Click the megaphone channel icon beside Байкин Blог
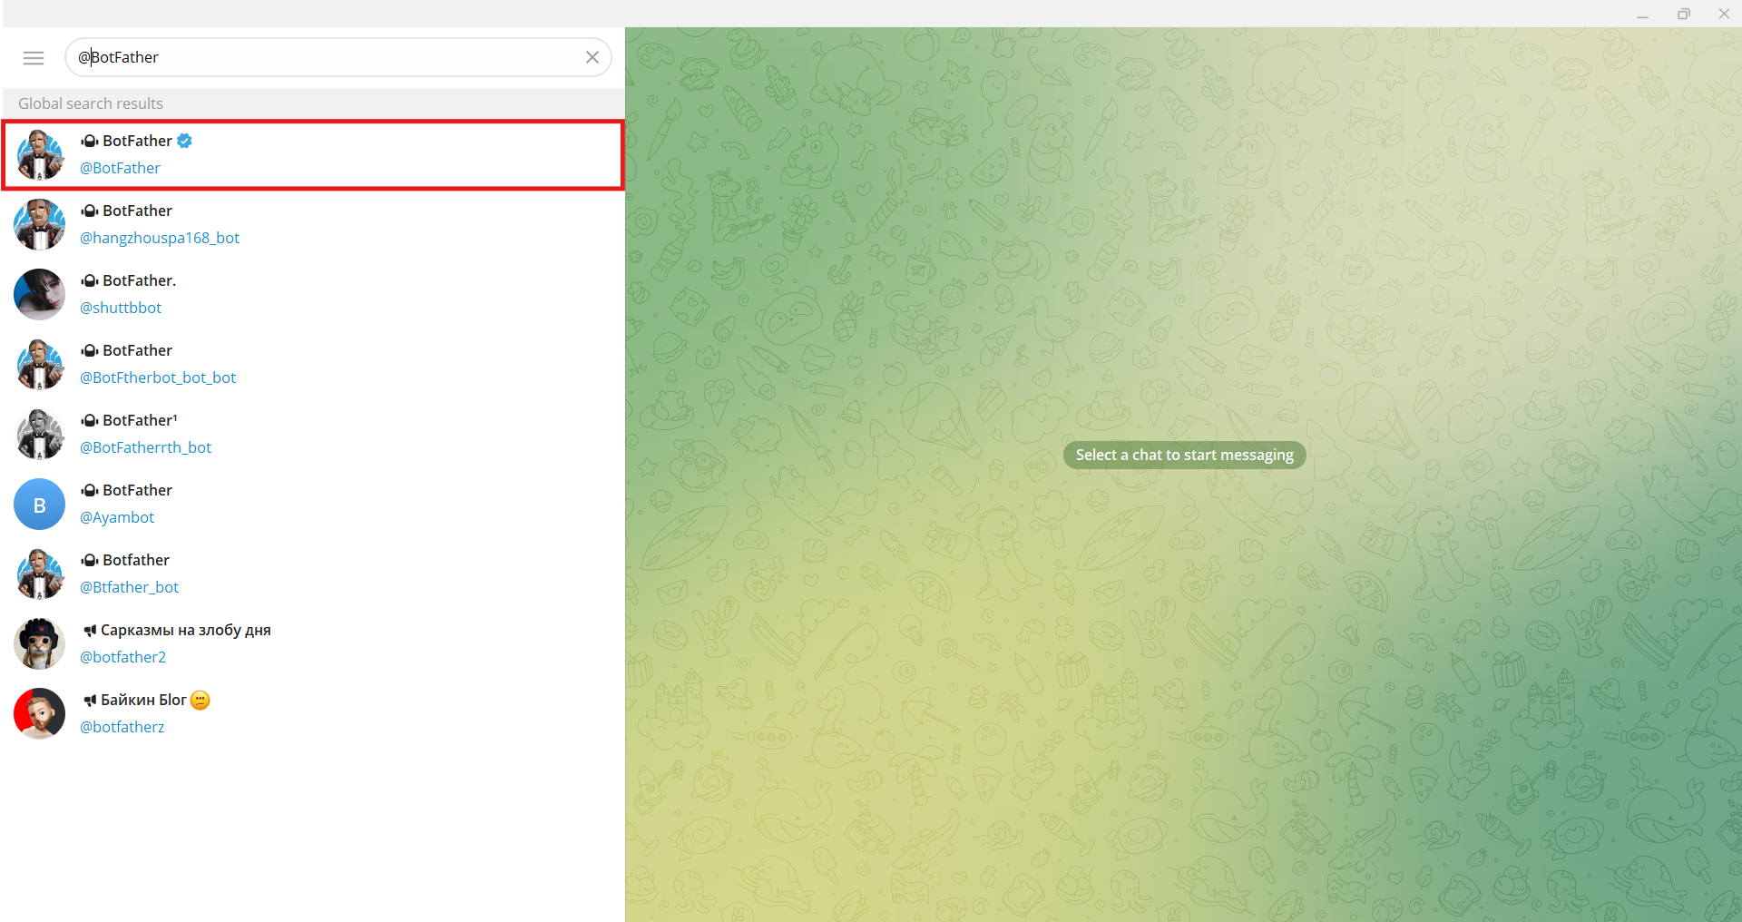This screenshot has width=1742, height=922. (x=89, y=700)
